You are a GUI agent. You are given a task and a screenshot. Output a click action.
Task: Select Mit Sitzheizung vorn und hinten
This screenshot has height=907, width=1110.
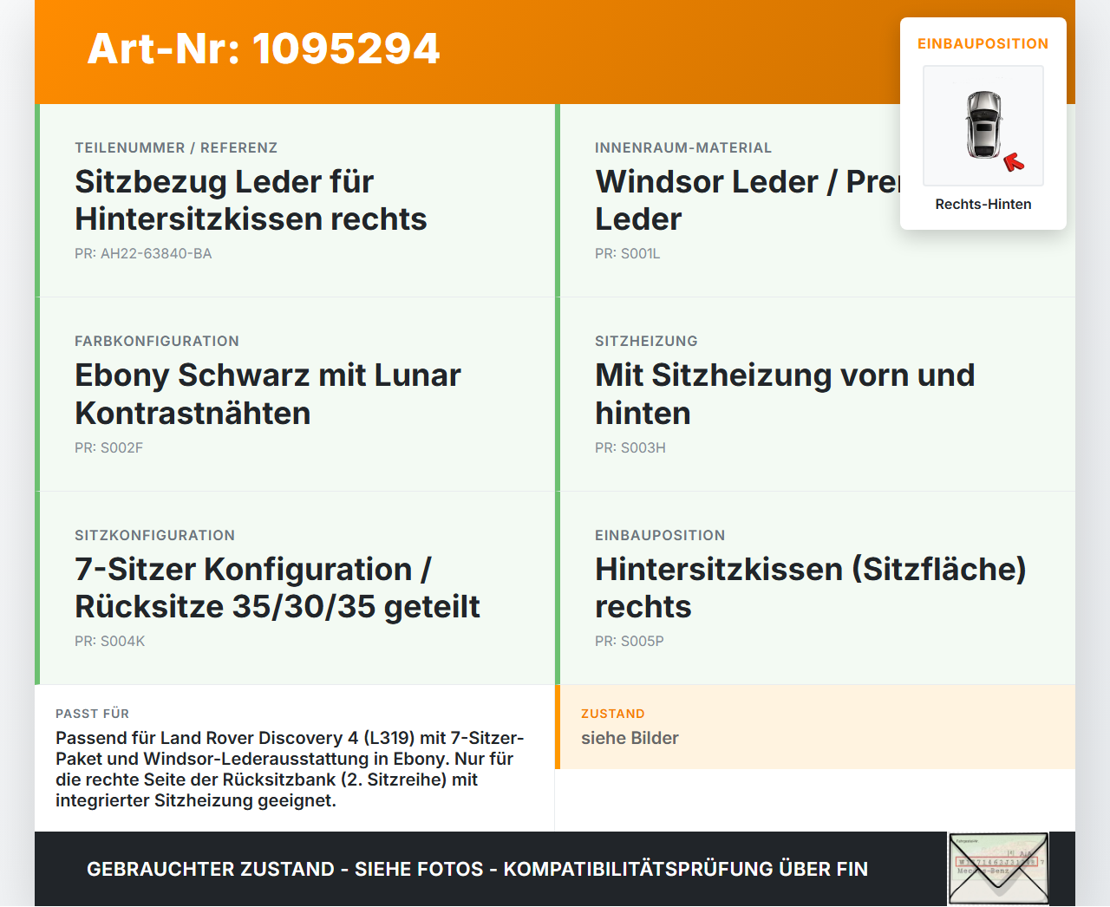click(785, 394)
